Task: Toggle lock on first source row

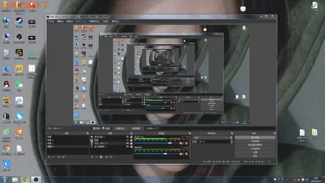Action: tap(131, 137)
